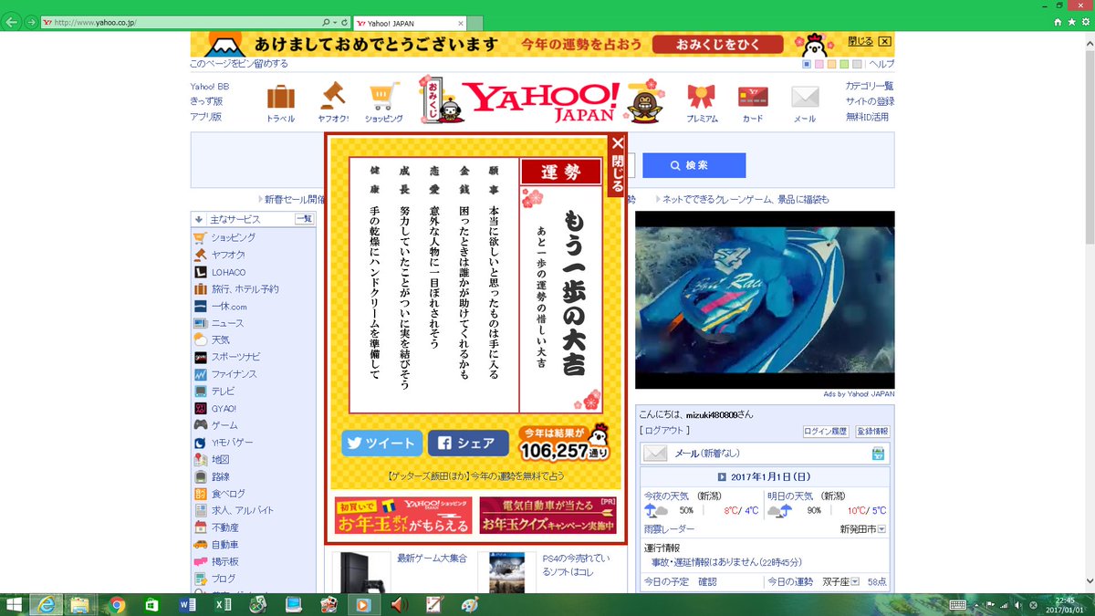Screen dimensions: 1095x616
Task: Open Paint palette icon in the taskbar
Action: point(469,604)
